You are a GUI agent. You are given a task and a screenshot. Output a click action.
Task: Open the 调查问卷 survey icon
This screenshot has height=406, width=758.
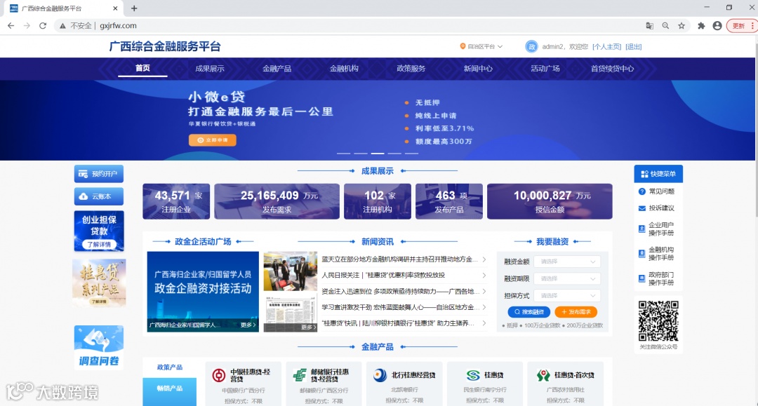pos(99,347)
